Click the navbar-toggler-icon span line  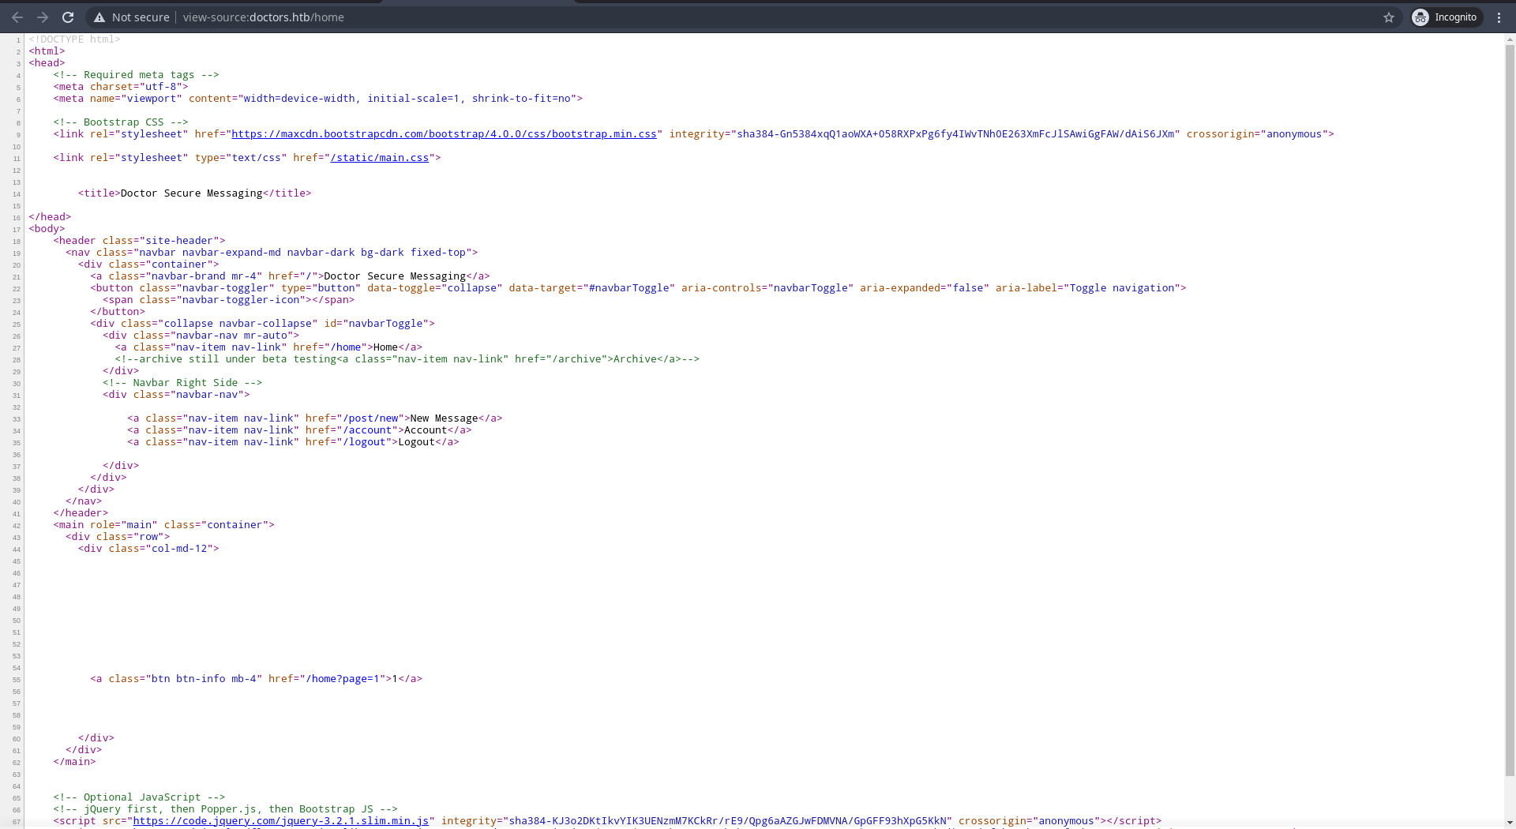point(228,300)
